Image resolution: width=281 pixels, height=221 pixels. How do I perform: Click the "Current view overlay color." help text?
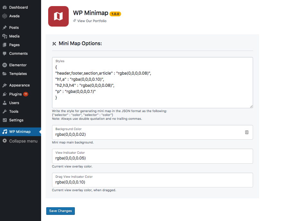pos(72,167)
